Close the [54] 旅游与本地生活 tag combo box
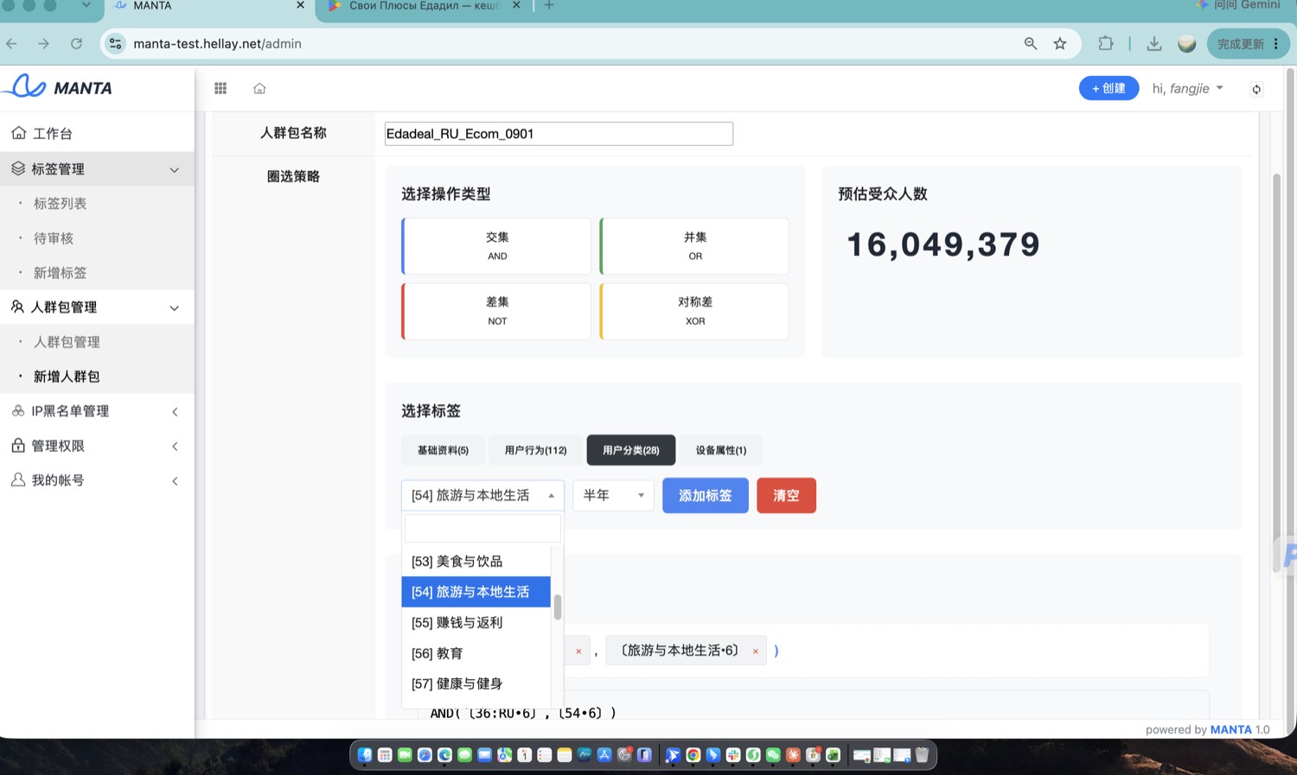 [x=482, y=495]
